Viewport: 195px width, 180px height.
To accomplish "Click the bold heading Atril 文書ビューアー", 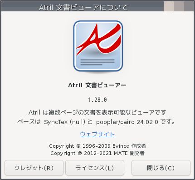I will (x=97, y=85).
